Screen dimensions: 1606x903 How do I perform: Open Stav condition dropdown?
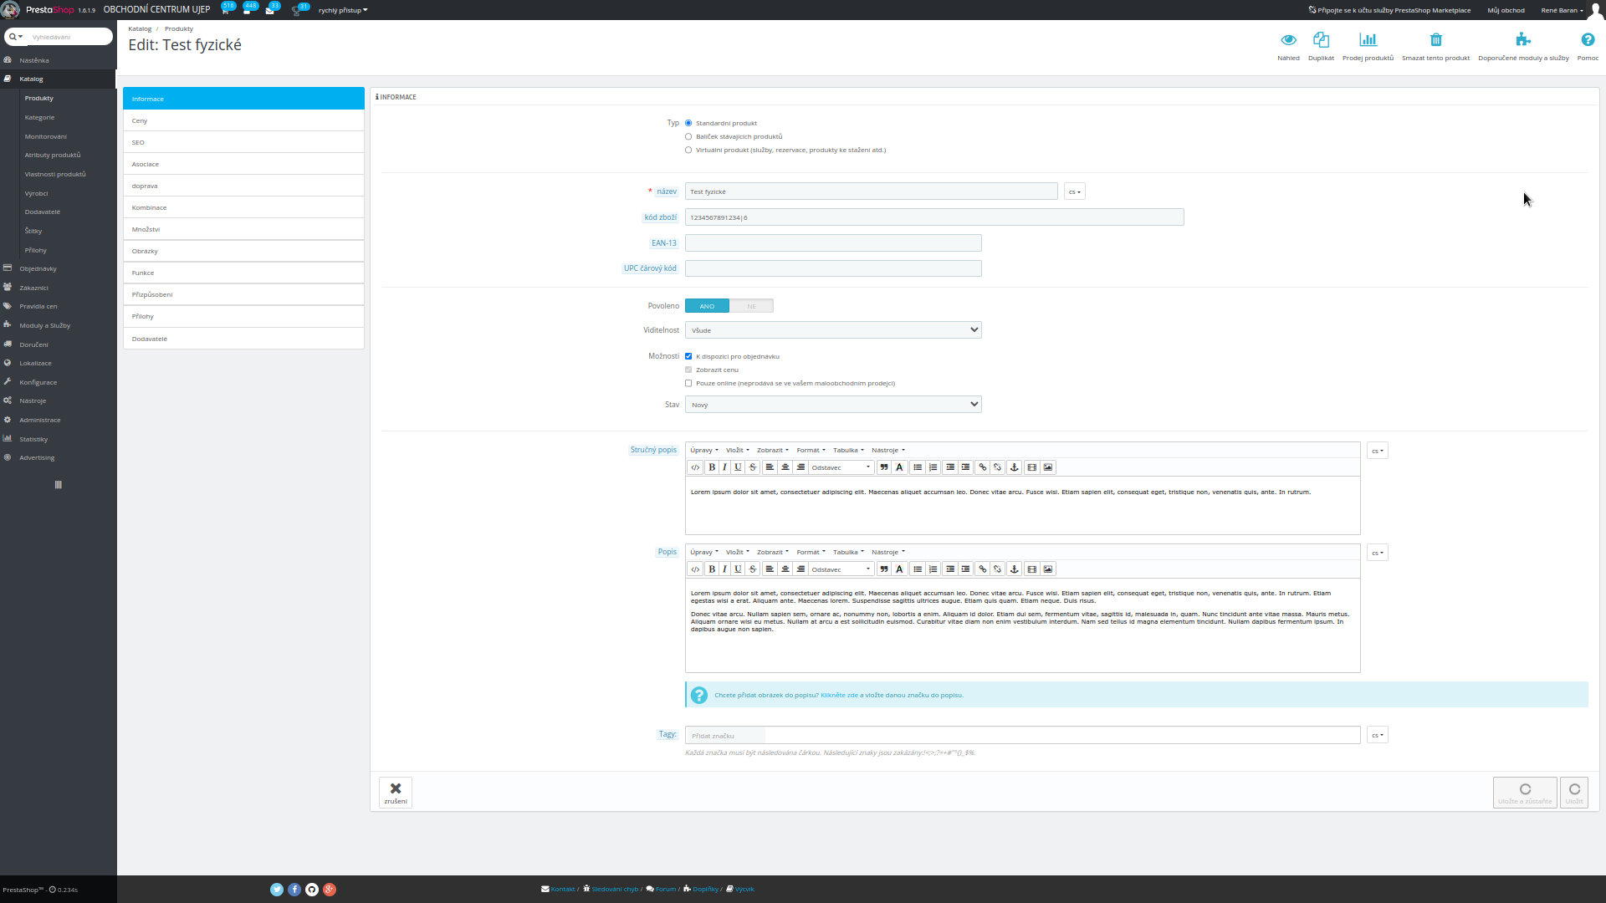pos(832,405)
